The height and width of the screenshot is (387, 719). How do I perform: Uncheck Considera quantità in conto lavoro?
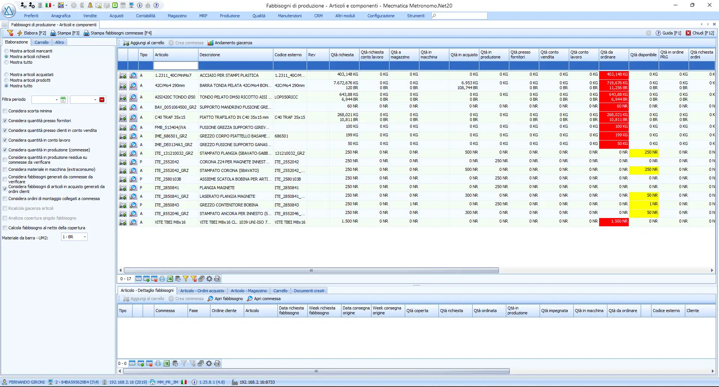(x=5, y=140)
